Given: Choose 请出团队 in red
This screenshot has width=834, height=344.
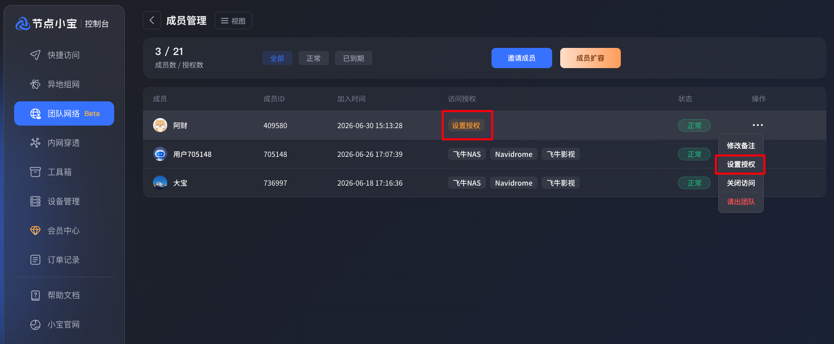Looking at the screenshot, I should (741, 202).
